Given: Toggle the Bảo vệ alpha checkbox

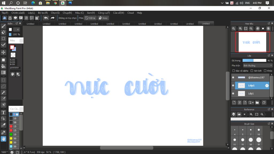Looking at the screenshot, I should 233,71.
